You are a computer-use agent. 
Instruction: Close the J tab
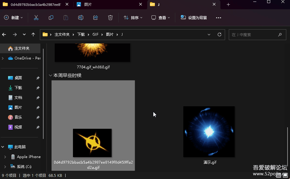click(214, 4)
